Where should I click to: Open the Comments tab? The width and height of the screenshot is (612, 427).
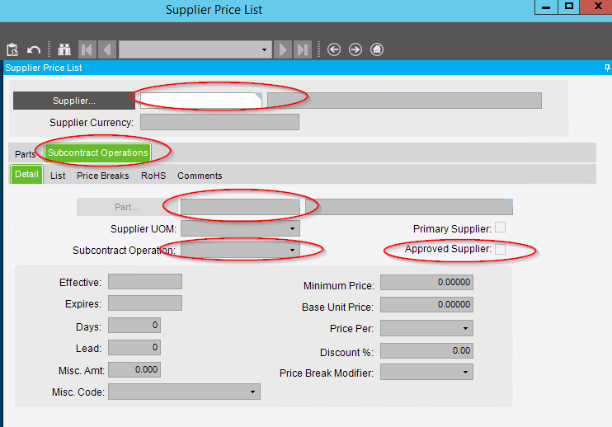click(x=200, y=176)
